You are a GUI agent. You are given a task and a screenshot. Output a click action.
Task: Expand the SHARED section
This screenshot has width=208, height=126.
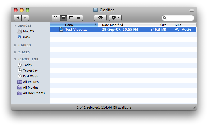(15, 45)
